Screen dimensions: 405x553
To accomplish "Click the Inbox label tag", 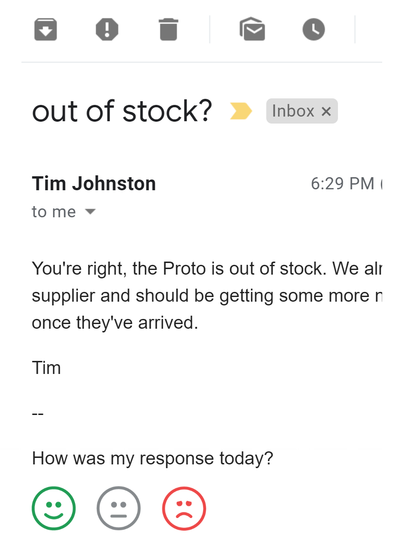I will [293, 111].
